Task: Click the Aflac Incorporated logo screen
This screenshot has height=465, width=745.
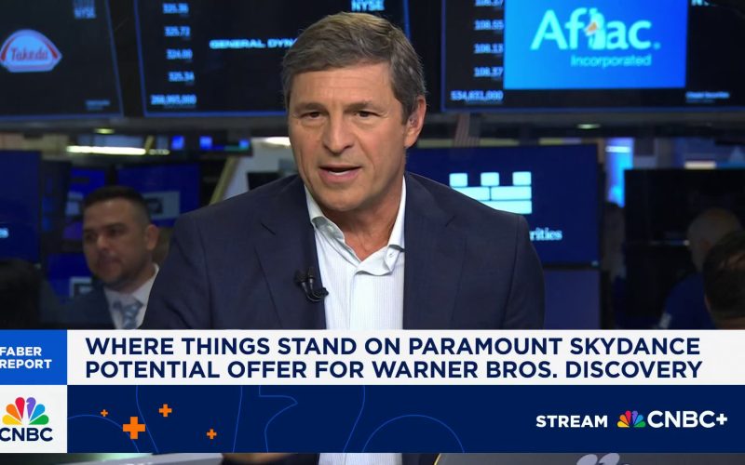Action: 595,43
